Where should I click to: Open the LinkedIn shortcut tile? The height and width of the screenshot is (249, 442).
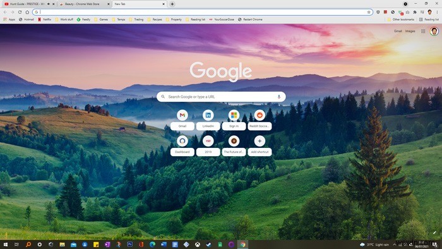coord(208,120)
